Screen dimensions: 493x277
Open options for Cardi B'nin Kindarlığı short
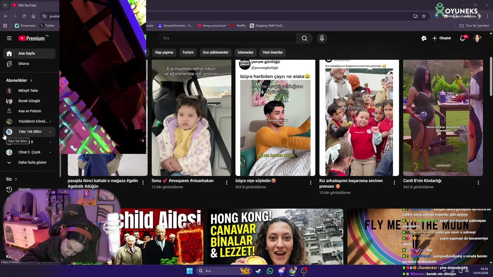[x=478, y=183]
